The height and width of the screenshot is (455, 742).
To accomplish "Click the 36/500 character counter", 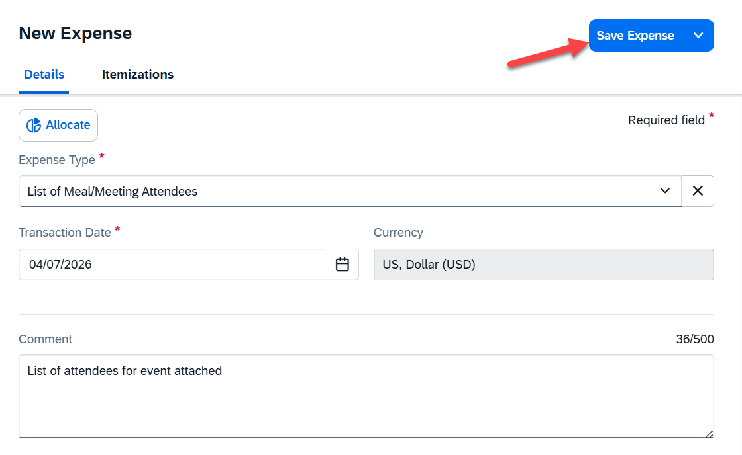I will 695,339.
